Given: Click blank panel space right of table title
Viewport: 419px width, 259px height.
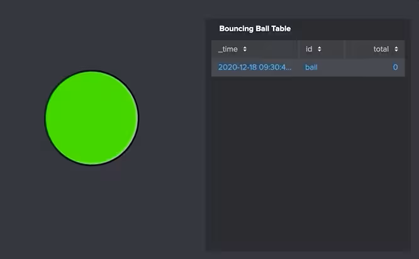Looking at the screenshot, I should [352, 29].
